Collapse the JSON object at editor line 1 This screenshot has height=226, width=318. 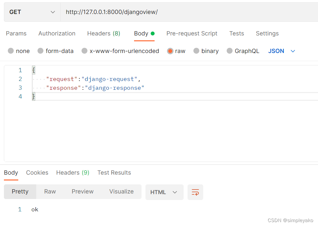point(33,70)
